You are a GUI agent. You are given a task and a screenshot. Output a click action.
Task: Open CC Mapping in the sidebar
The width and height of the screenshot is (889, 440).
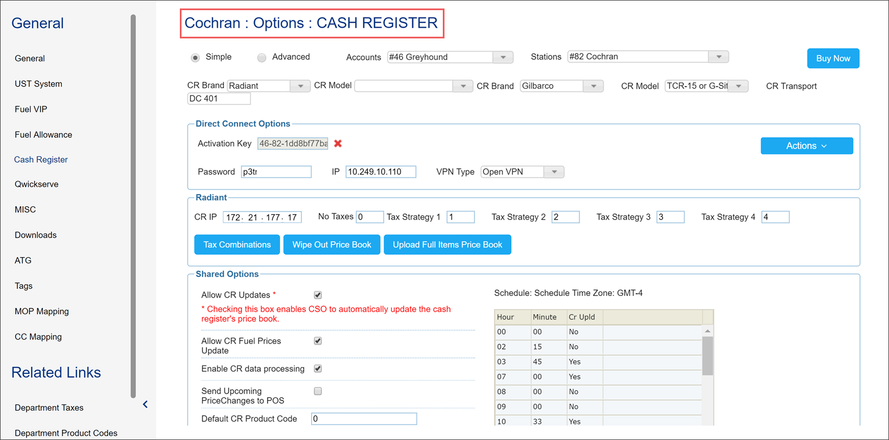(38, 337)
